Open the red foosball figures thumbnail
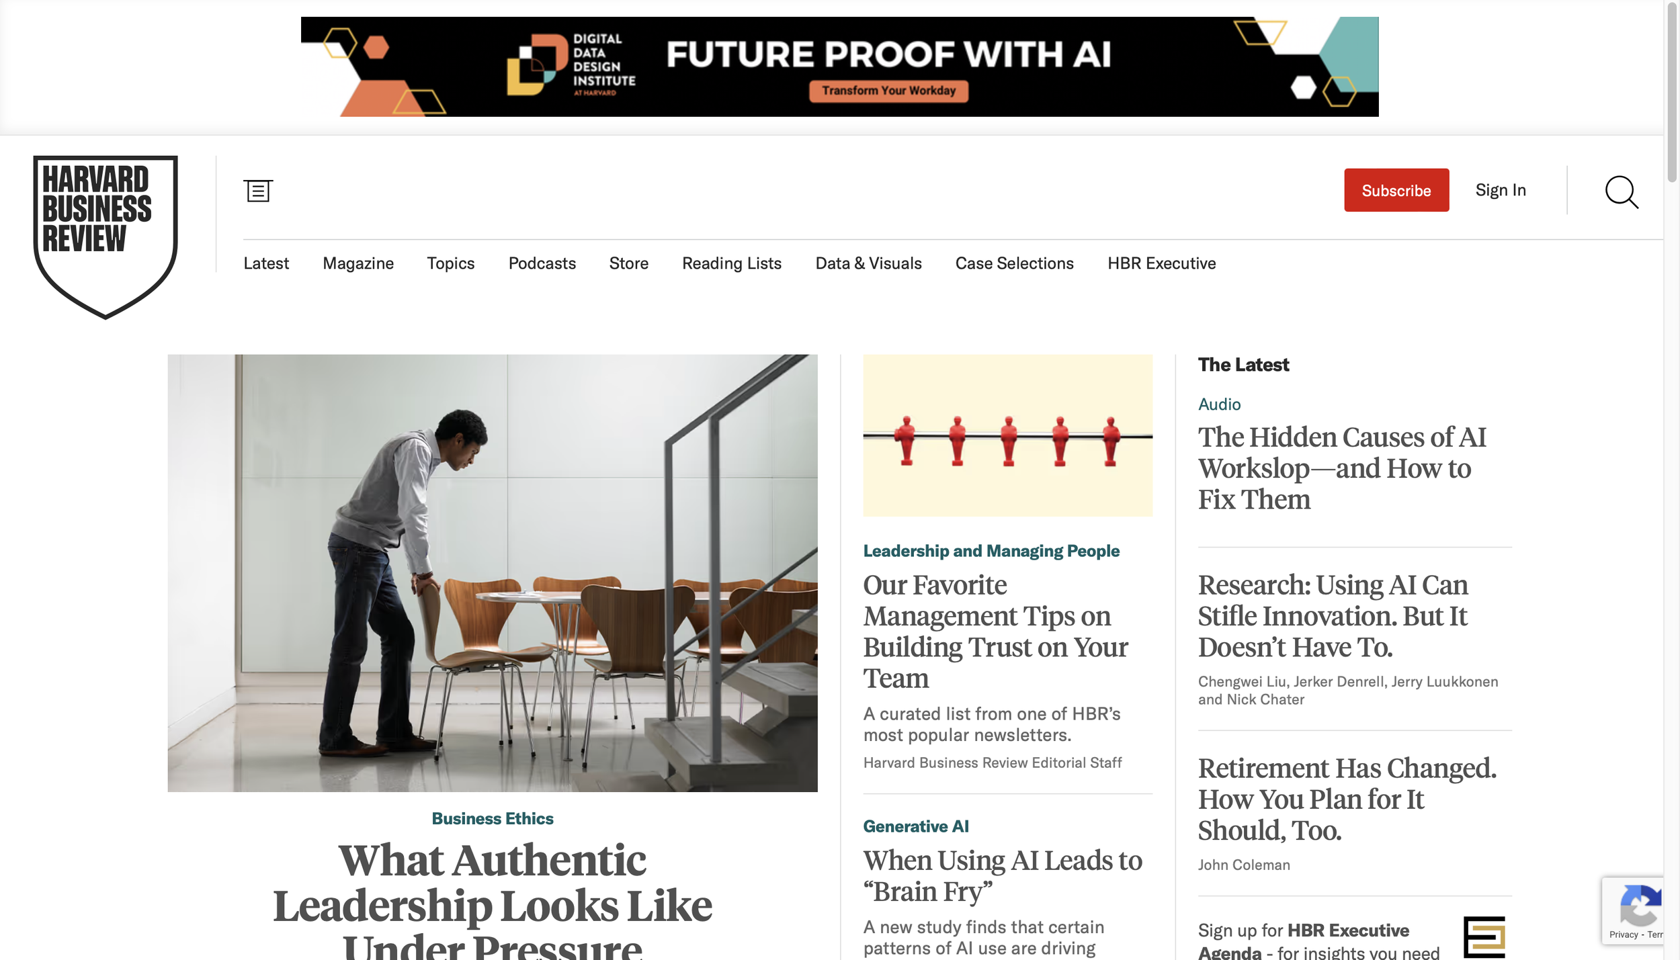This screenshot has height=960, width=1680. (x=1007, y=435)
